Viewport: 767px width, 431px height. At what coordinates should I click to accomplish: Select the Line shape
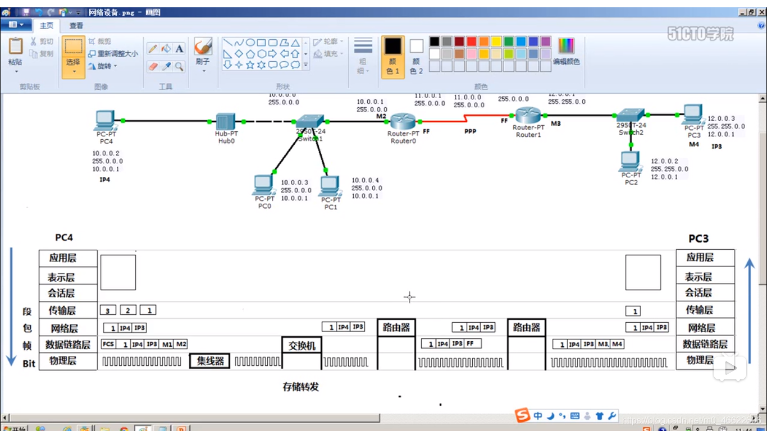tap(227, 43)
